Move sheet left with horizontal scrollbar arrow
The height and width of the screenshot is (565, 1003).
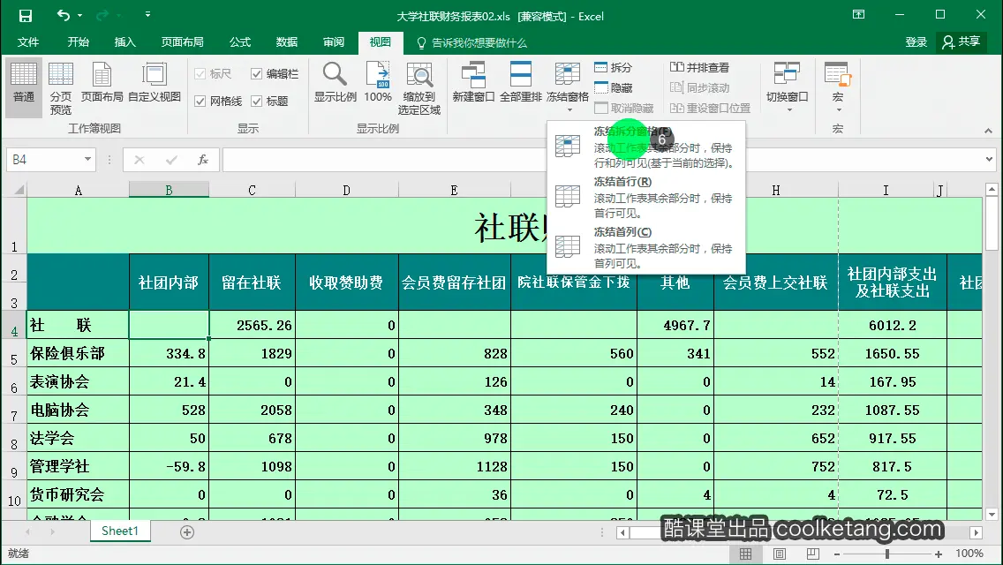pyautogui.click(x=622, y=532)
